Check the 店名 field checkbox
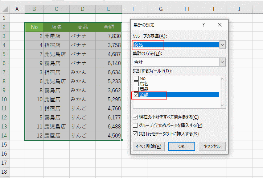Viewport: 263px width, 178px height. click(x=136, y=84)
